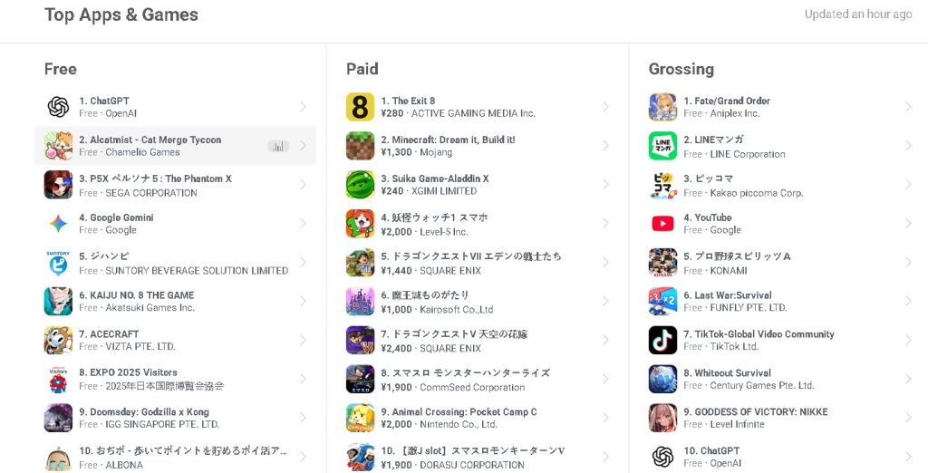The height and width of the screenshot is (473, 928).
Task: Open chevron beside Whiteout Survival
Action: 908,379
